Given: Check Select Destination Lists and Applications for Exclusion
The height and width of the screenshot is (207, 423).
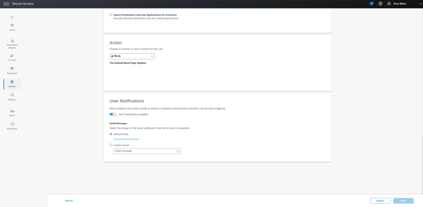Looking at the screenshot, I should pyautogui.click(x=111, y=15).
